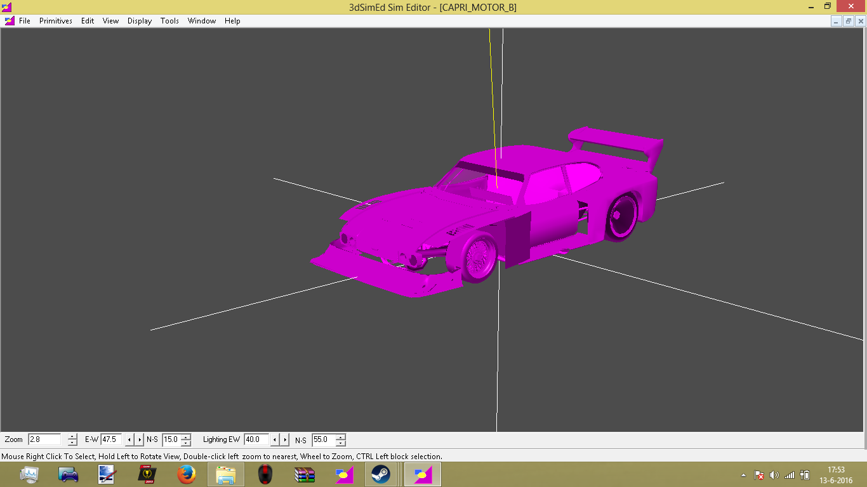Open WinRAR from the taskbar

click(305, 474)
